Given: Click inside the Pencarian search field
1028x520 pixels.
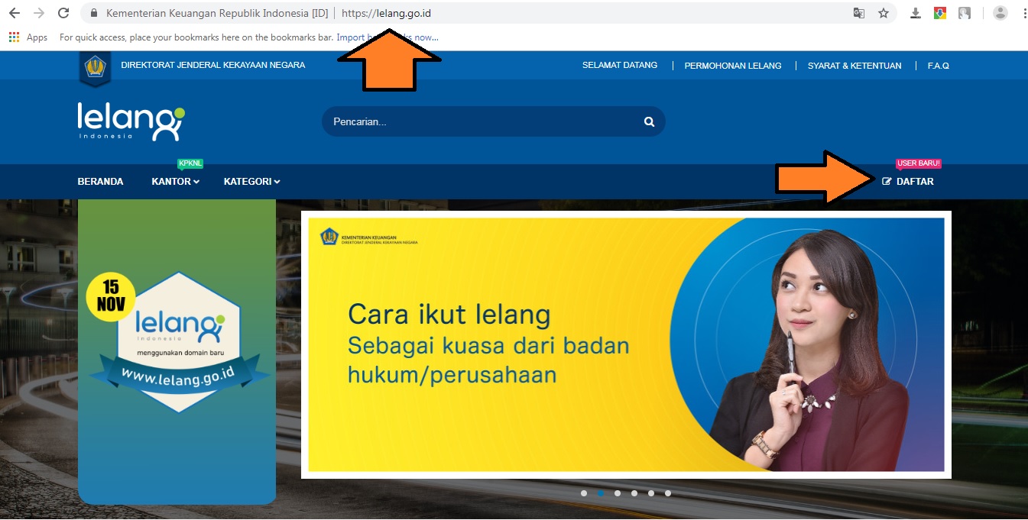Looking at the screenshot, I should point(459,121).
